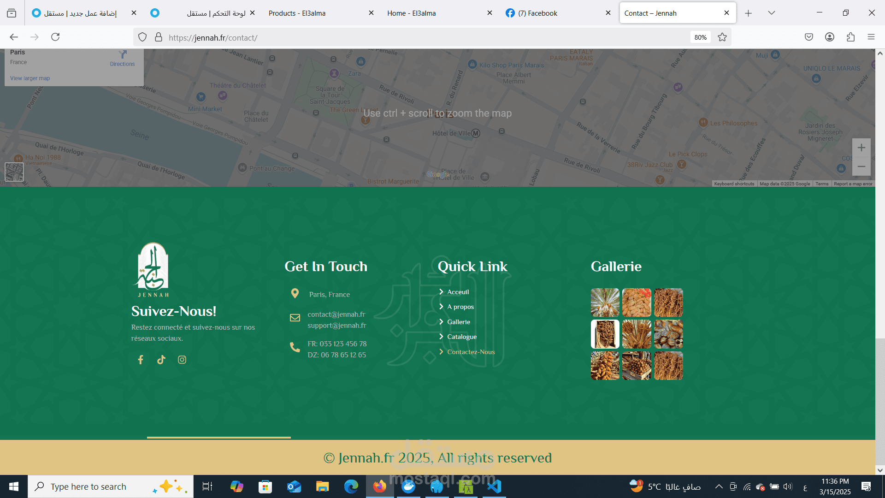Show hidden system tray icons chevron

click(x=719, y=486)
